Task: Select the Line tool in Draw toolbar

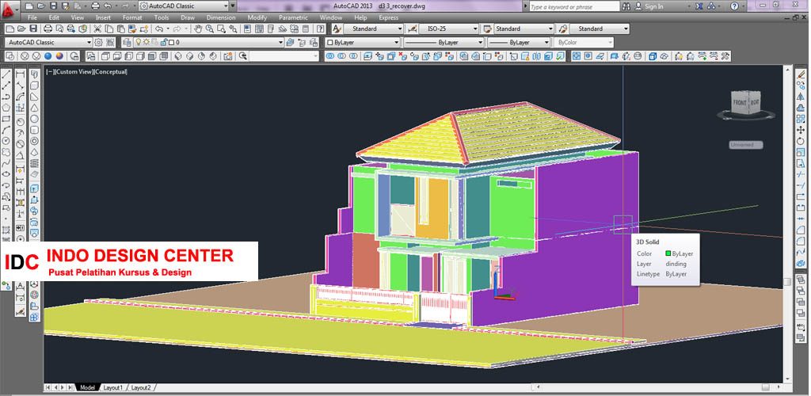Action: (6, 75)
